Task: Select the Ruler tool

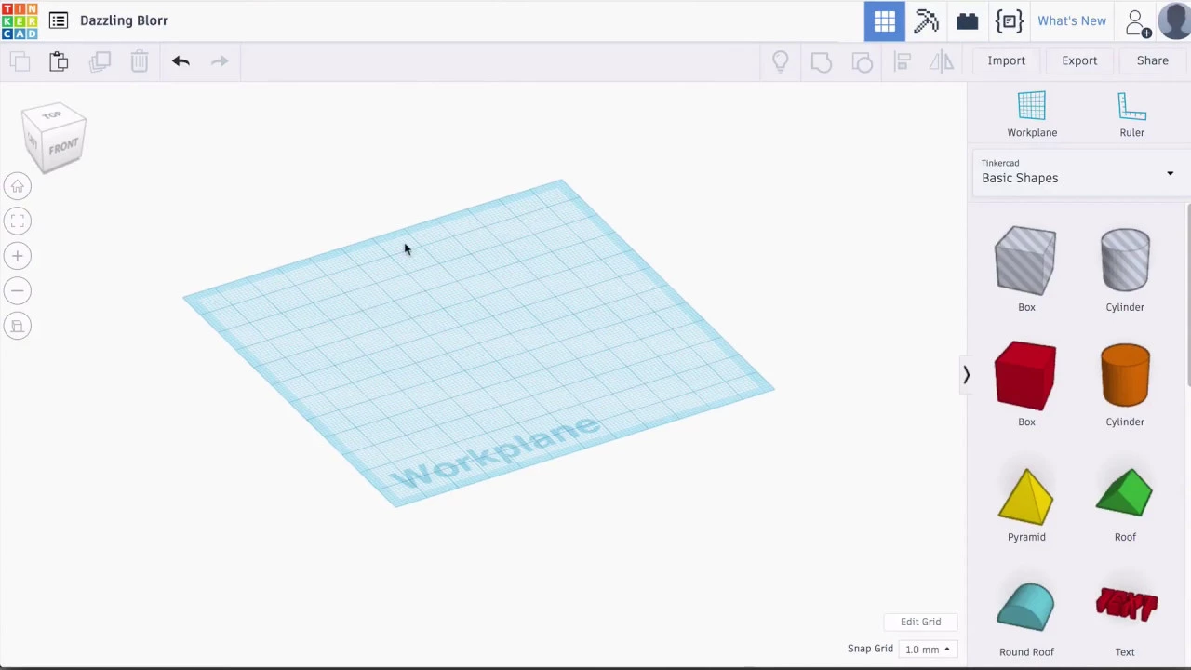Action: point(1131,114)
